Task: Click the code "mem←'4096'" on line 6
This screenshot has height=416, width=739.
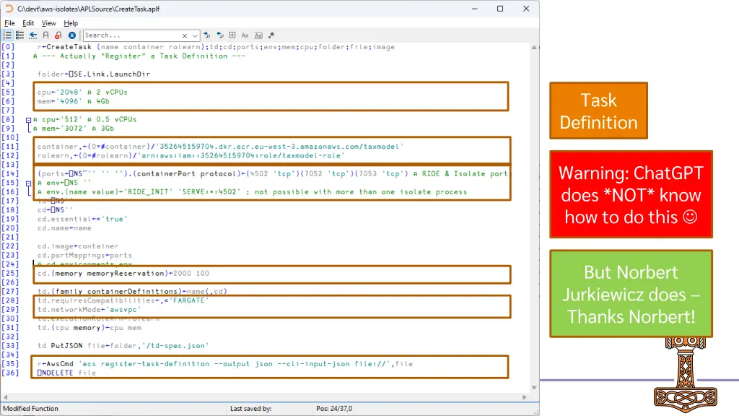Action: (60, 101)
